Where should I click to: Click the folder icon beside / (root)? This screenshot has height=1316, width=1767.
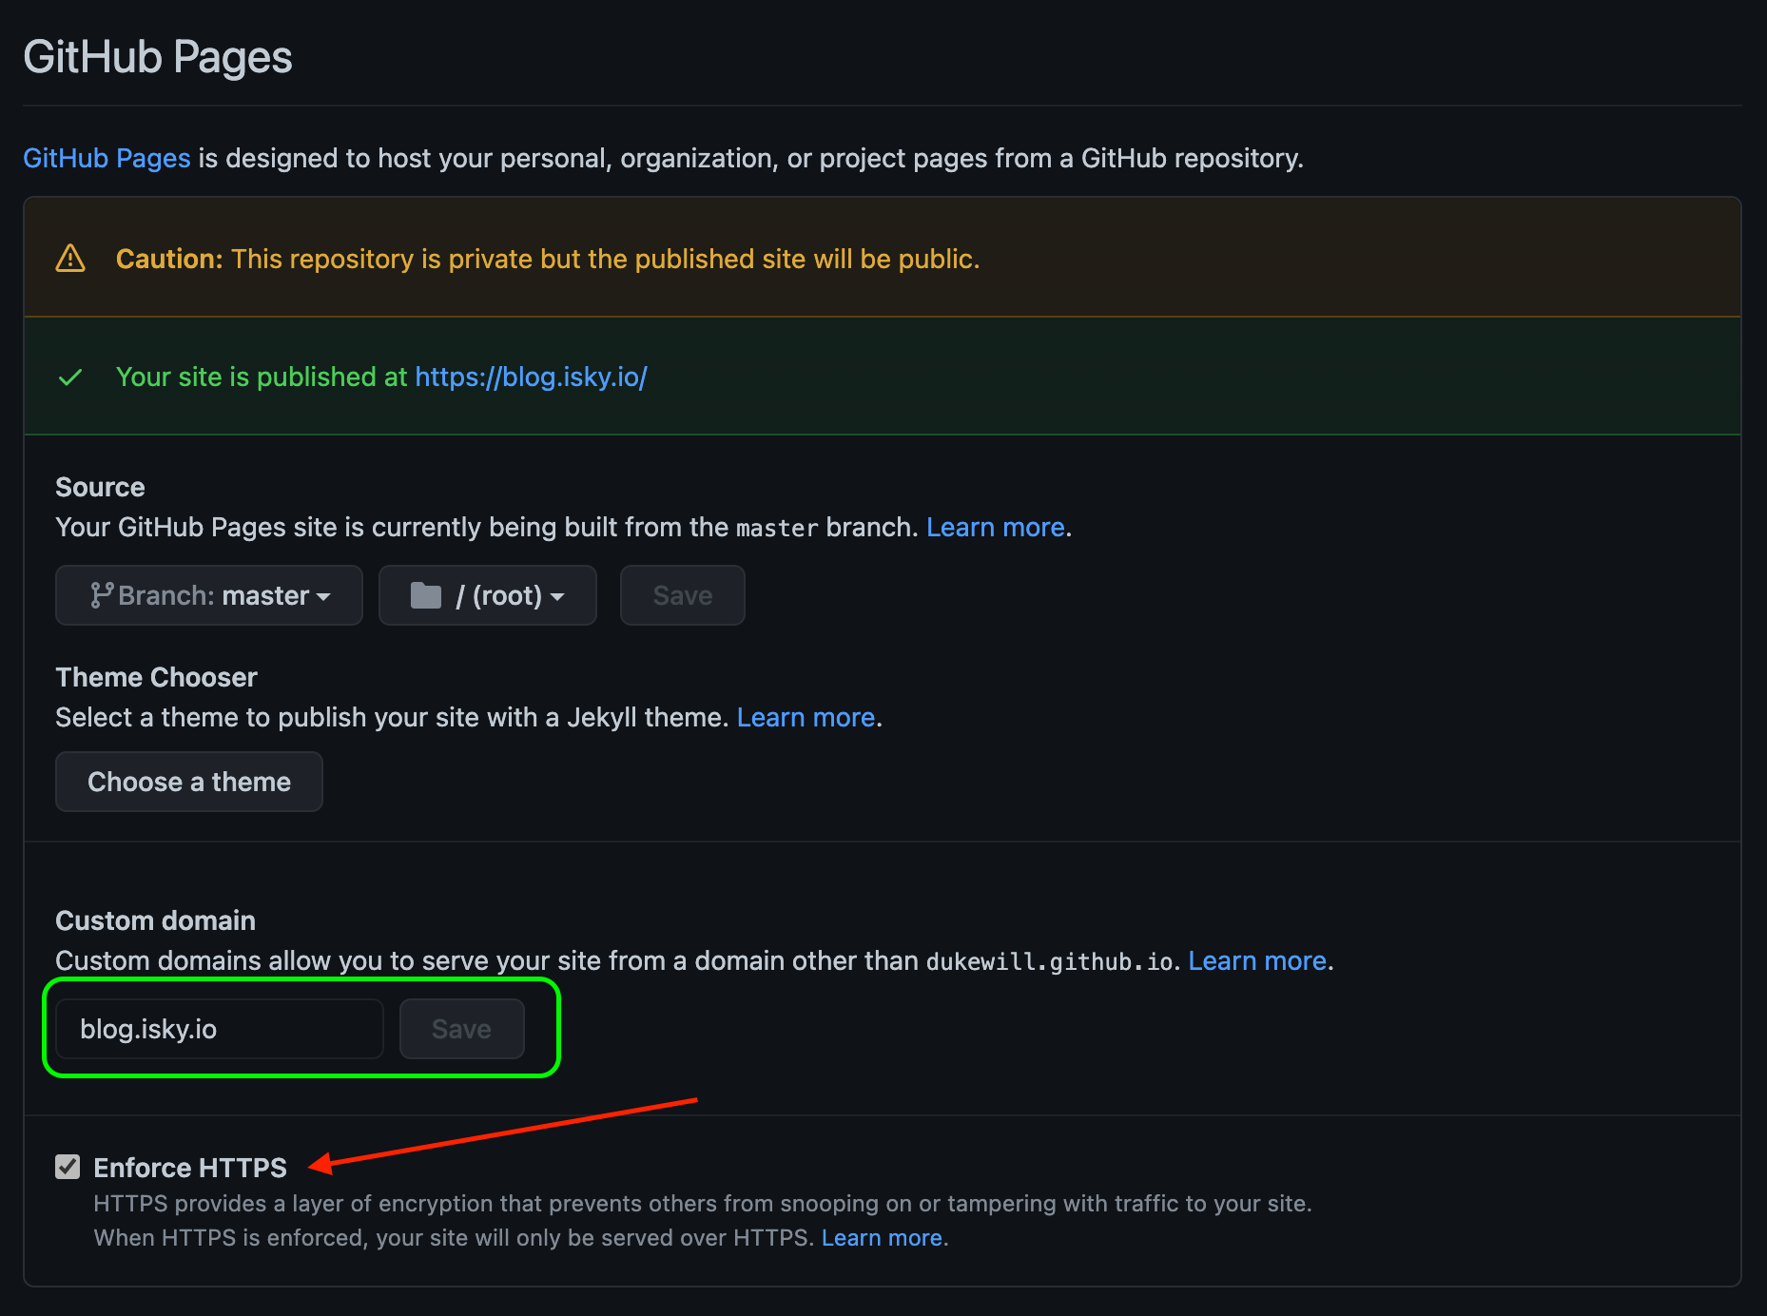pyautogui.click(x=425, y=596)
